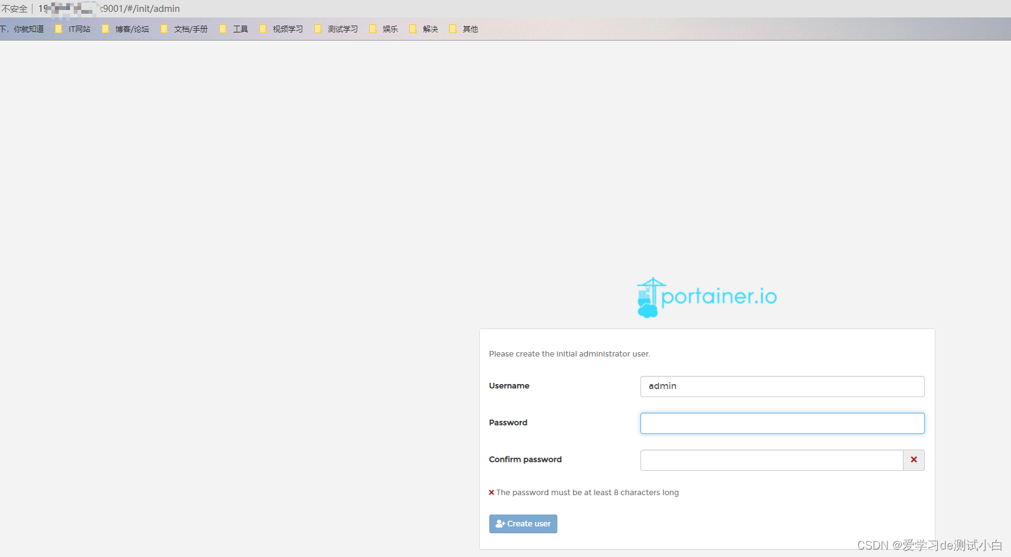Click the red X icon beside Confirm password

click(914, 460)
